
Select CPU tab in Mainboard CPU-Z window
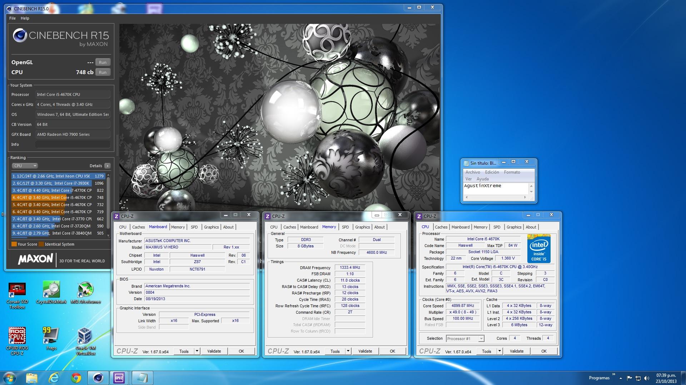tap(123, 227)
